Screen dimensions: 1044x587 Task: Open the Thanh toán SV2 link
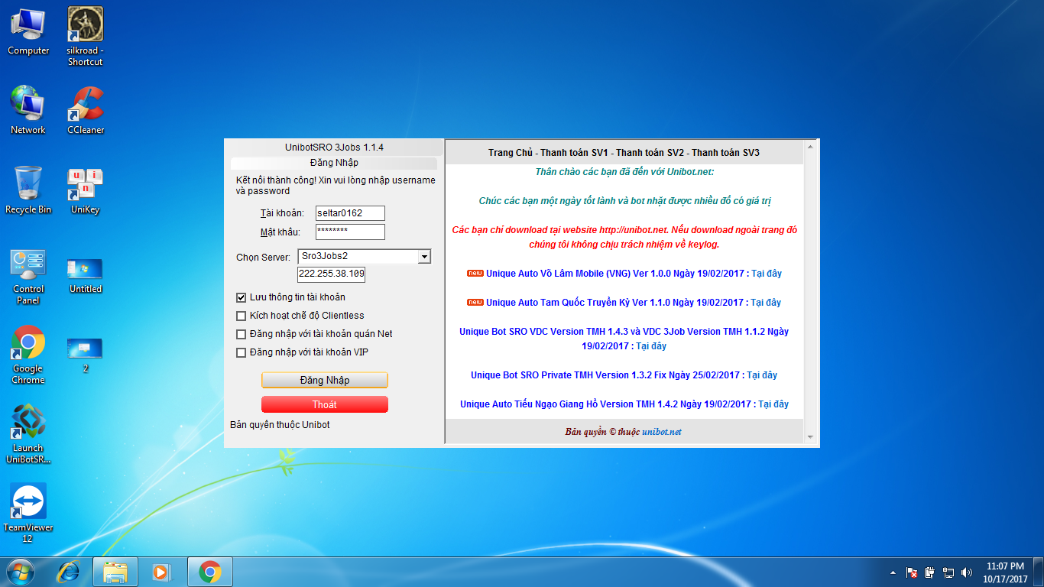click(x=648, y=153)
